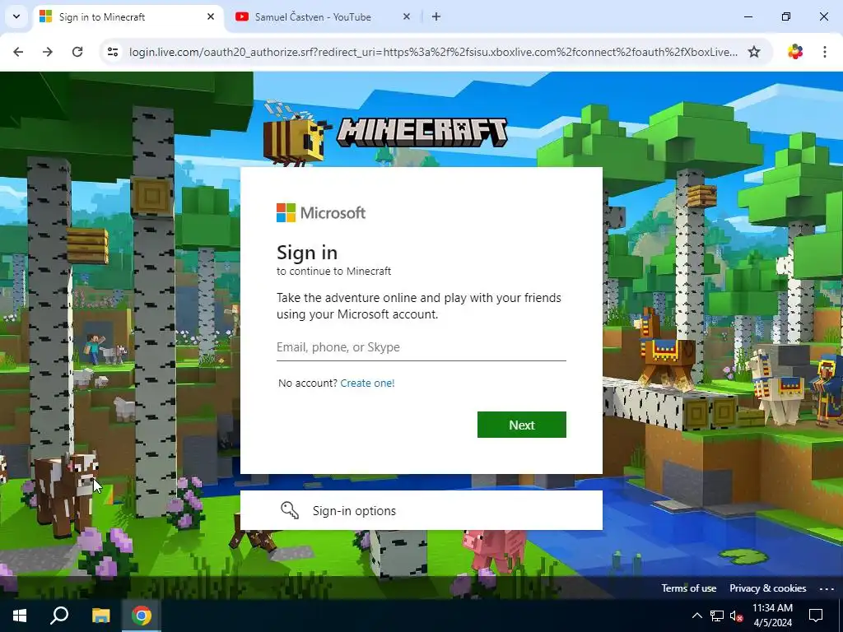Screen dimensions: 843x632
Task: Click the address bar URL
Action: pyautogui.click(x=433, y=52)
